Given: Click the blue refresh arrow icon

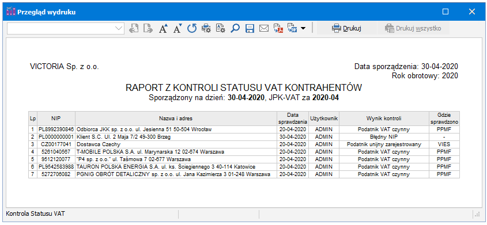Looking at the screenshot, I should click(192, 29).
